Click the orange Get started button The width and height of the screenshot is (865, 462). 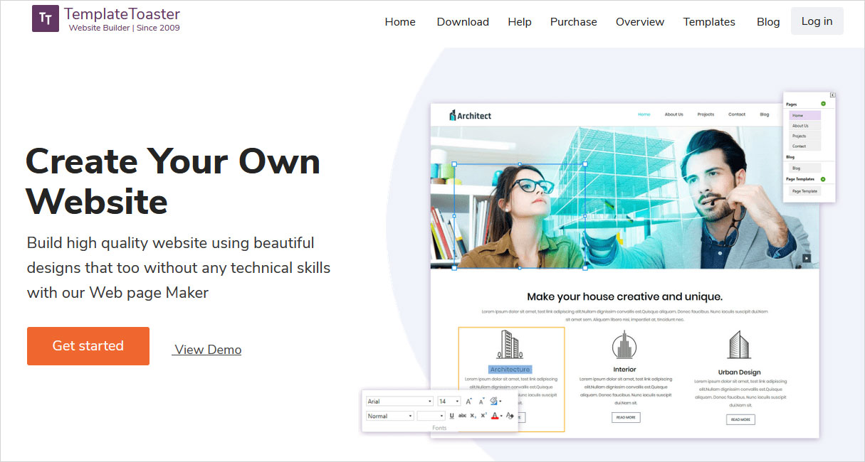[x=88, y=346]
